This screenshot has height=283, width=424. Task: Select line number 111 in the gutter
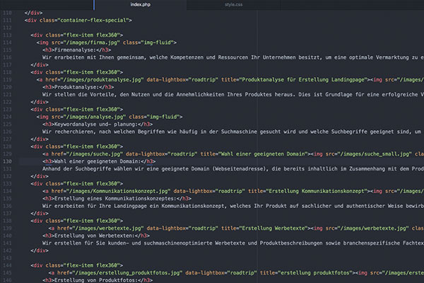[x=7, y=21]
